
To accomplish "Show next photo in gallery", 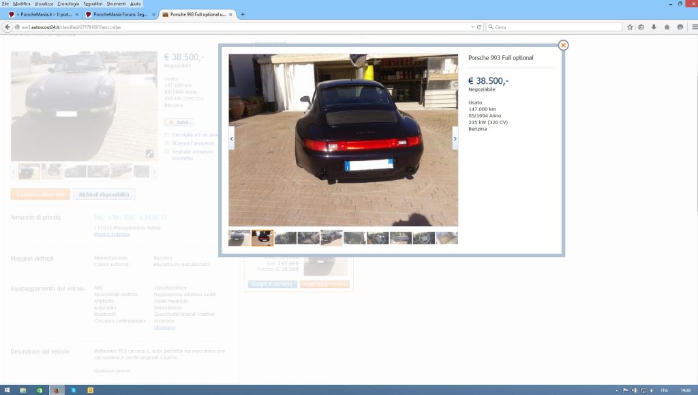I will pyautogui.click(x=455, y=138).
